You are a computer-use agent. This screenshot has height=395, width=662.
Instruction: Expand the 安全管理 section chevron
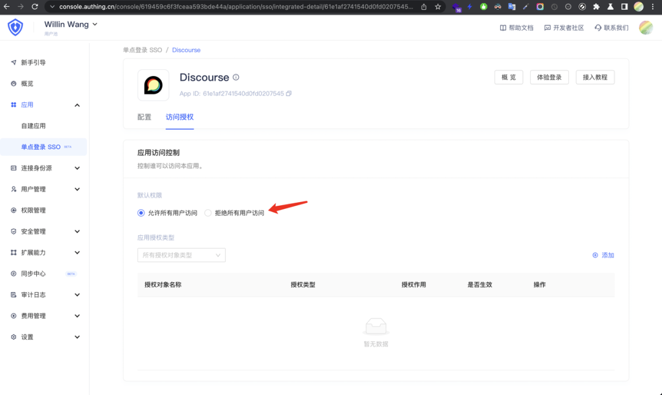coord(77,231)
